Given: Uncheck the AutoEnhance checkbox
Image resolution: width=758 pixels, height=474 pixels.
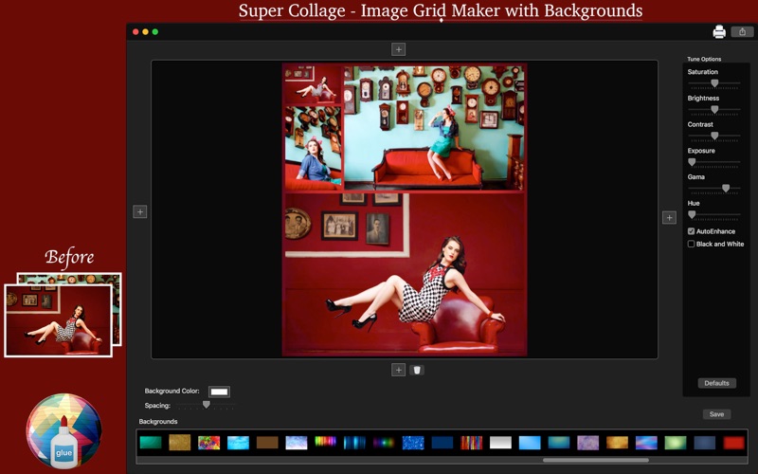Looking at the screenshot, I should (x=692, y=231).
